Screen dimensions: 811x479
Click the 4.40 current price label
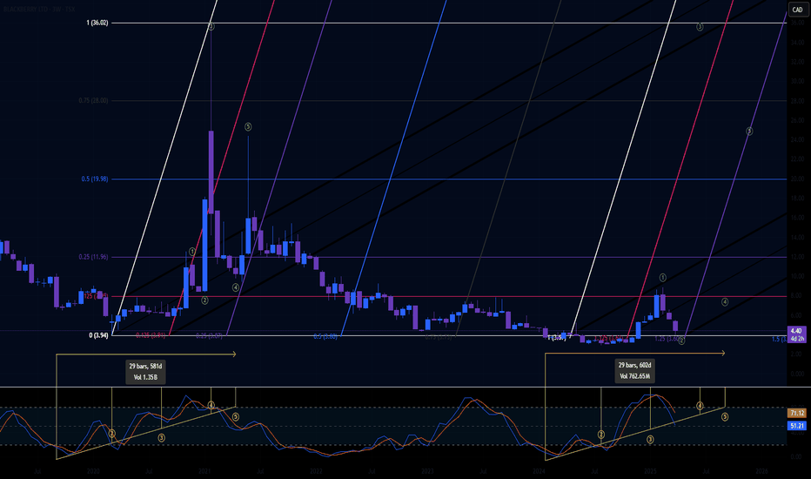click(796, 330)
